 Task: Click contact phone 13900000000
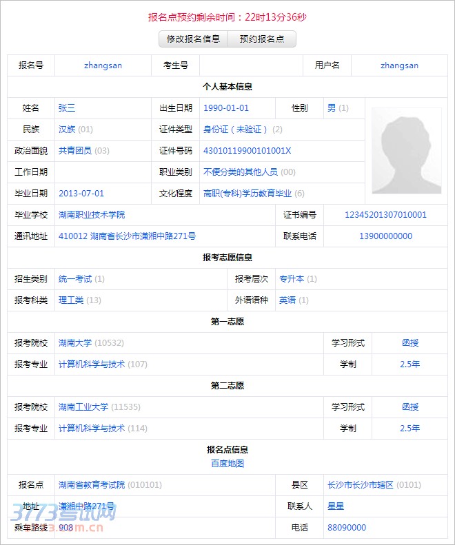coord(385,236)
